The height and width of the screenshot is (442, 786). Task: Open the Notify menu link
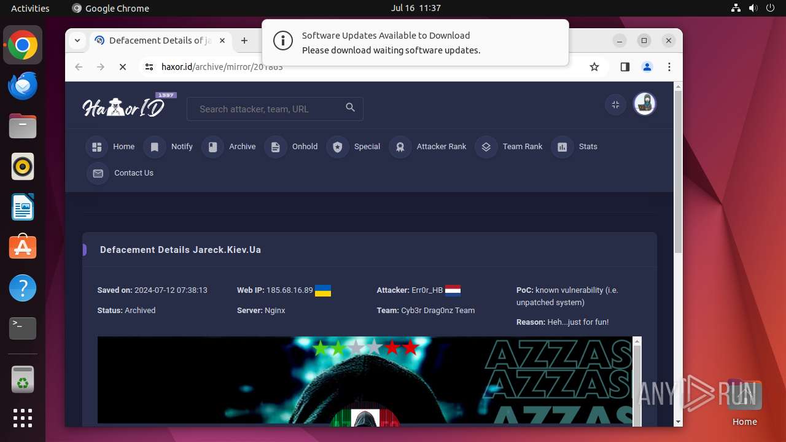(182, 147)
